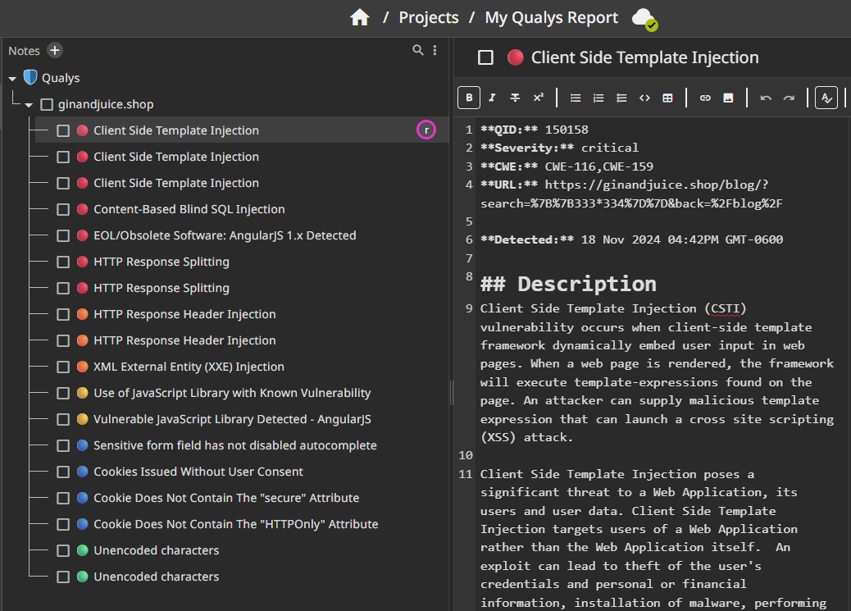
Task: Click the CWE-116,CWE-159 line
Action: point(567,166)
